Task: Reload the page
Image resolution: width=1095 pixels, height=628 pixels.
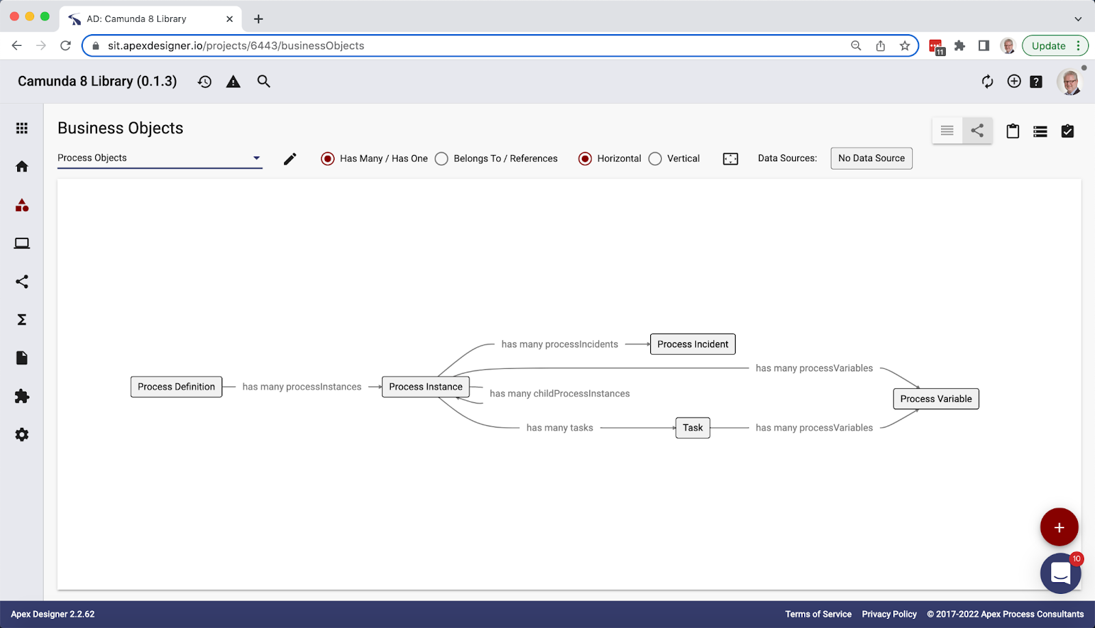Action: (x=66, y=46)
